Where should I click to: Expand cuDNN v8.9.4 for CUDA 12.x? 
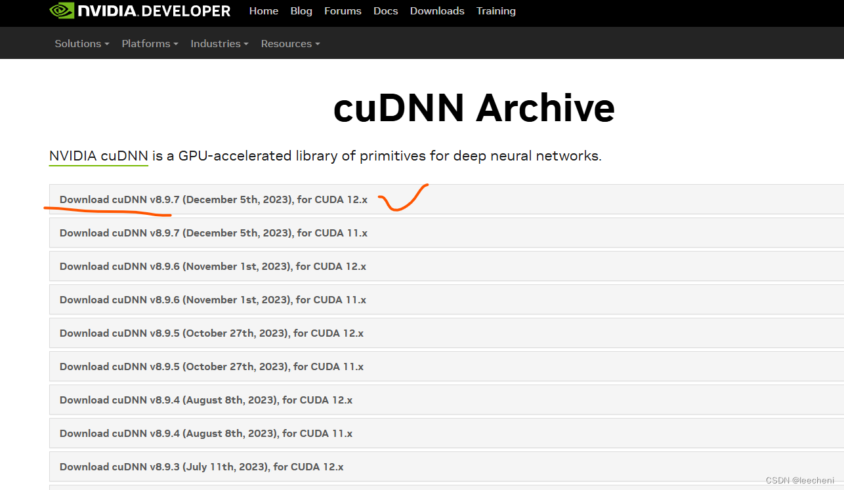coord(446,400)
